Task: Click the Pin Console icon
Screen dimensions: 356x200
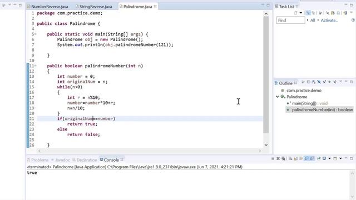Action: [319, 158]
